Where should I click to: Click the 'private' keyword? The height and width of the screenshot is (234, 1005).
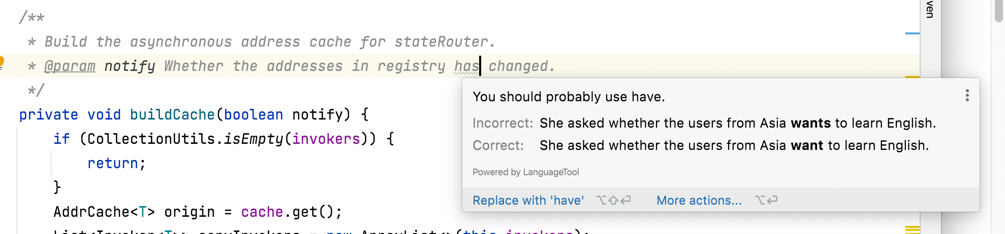pos(49,114)
